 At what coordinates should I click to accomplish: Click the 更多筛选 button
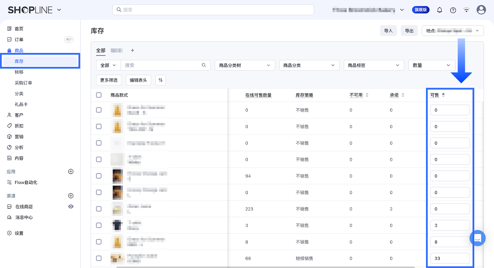[109, 80]
